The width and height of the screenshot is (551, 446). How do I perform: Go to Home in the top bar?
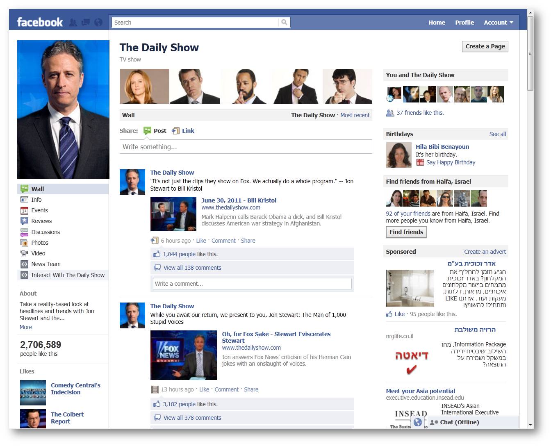[437, 23]
